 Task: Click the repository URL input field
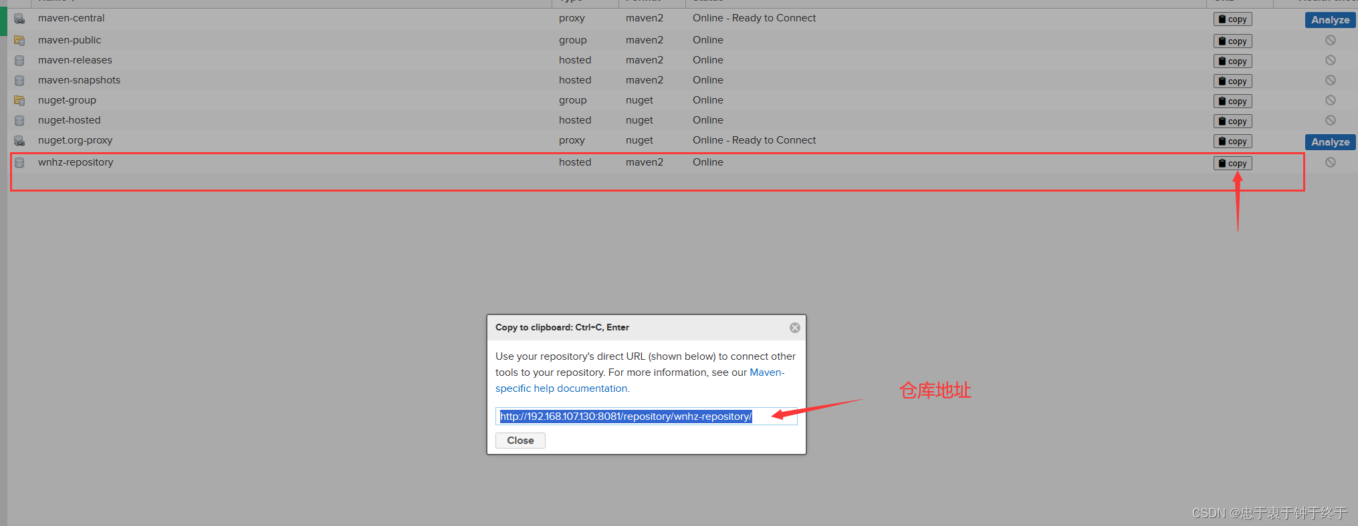coord(646,417)
